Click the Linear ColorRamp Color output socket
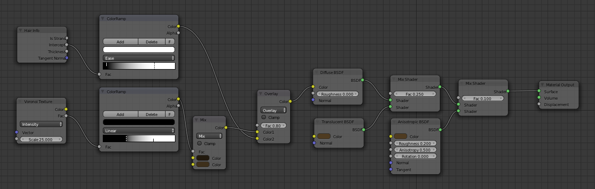 [178, 99]
